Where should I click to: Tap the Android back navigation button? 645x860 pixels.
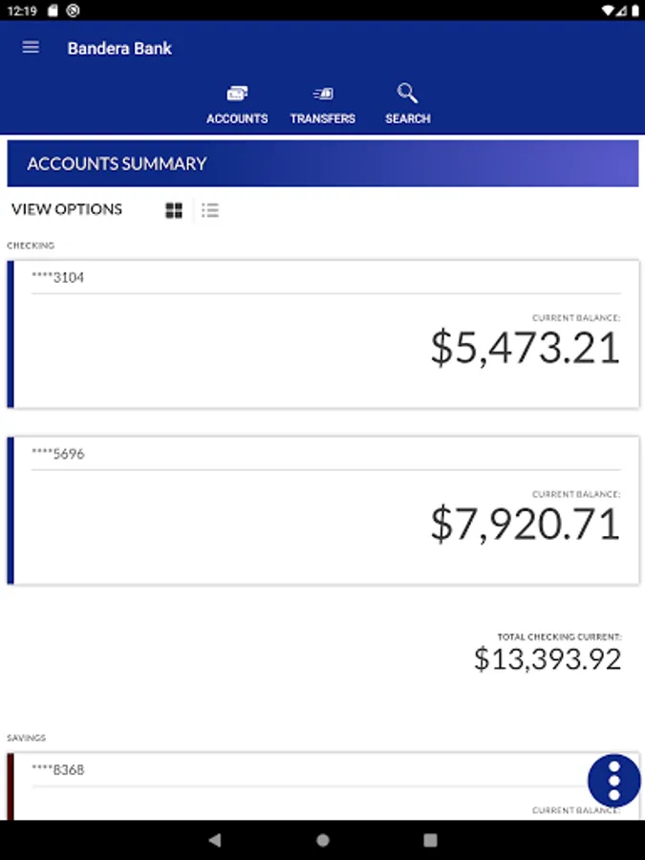215,840
